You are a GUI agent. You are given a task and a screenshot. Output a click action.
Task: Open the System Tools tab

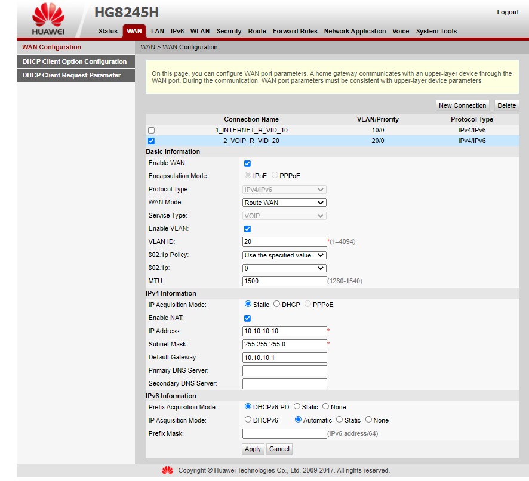(436, 31)
